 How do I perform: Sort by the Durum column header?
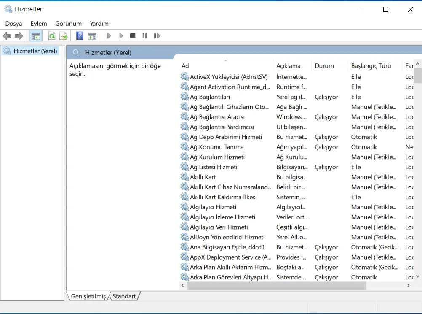coord(329,65)
